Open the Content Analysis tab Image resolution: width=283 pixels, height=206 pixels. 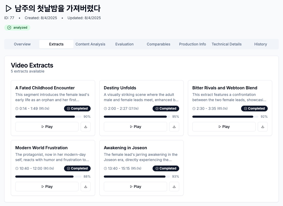90,44
